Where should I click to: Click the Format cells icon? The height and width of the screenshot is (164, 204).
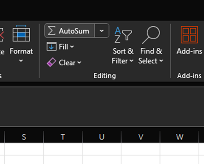[21, 33]
